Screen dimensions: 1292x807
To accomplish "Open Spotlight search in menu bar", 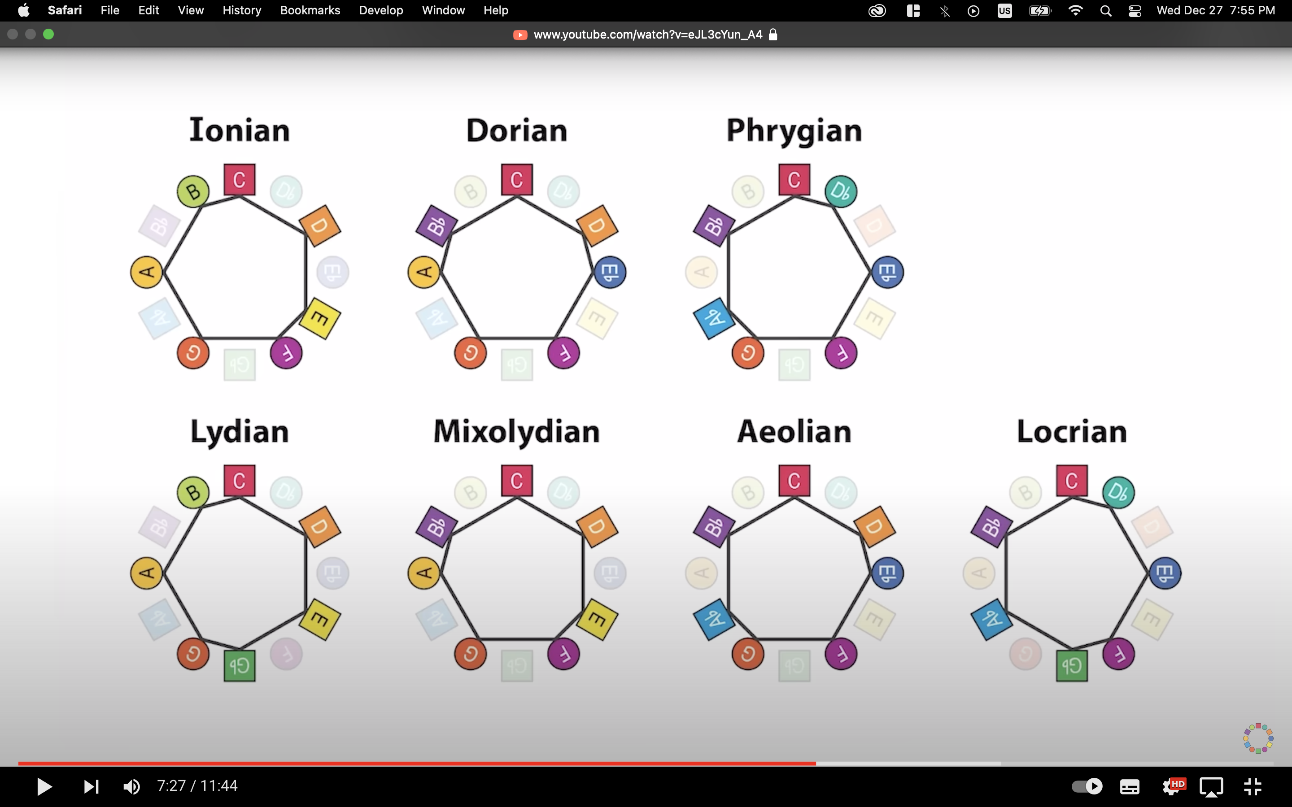I will click(x=1106, y=11).
